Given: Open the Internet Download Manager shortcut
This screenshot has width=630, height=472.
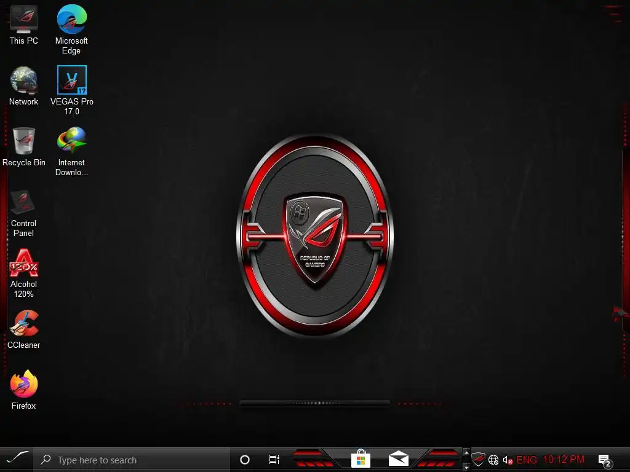Looking at the screenshot, I should point(71,152).
